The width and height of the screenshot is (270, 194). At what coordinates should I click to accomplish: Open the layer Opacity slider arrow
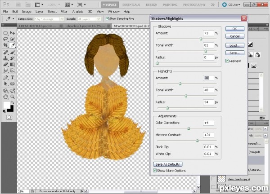click(265, 129)
